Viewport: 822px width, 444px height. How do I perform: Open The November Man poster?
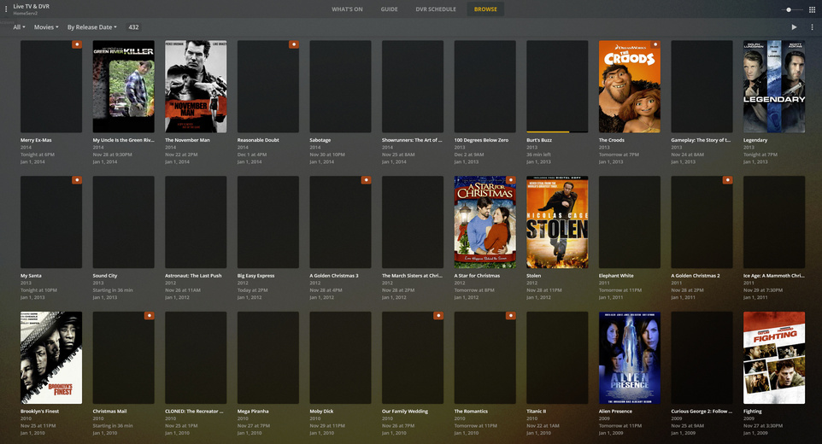pos(196,86)
